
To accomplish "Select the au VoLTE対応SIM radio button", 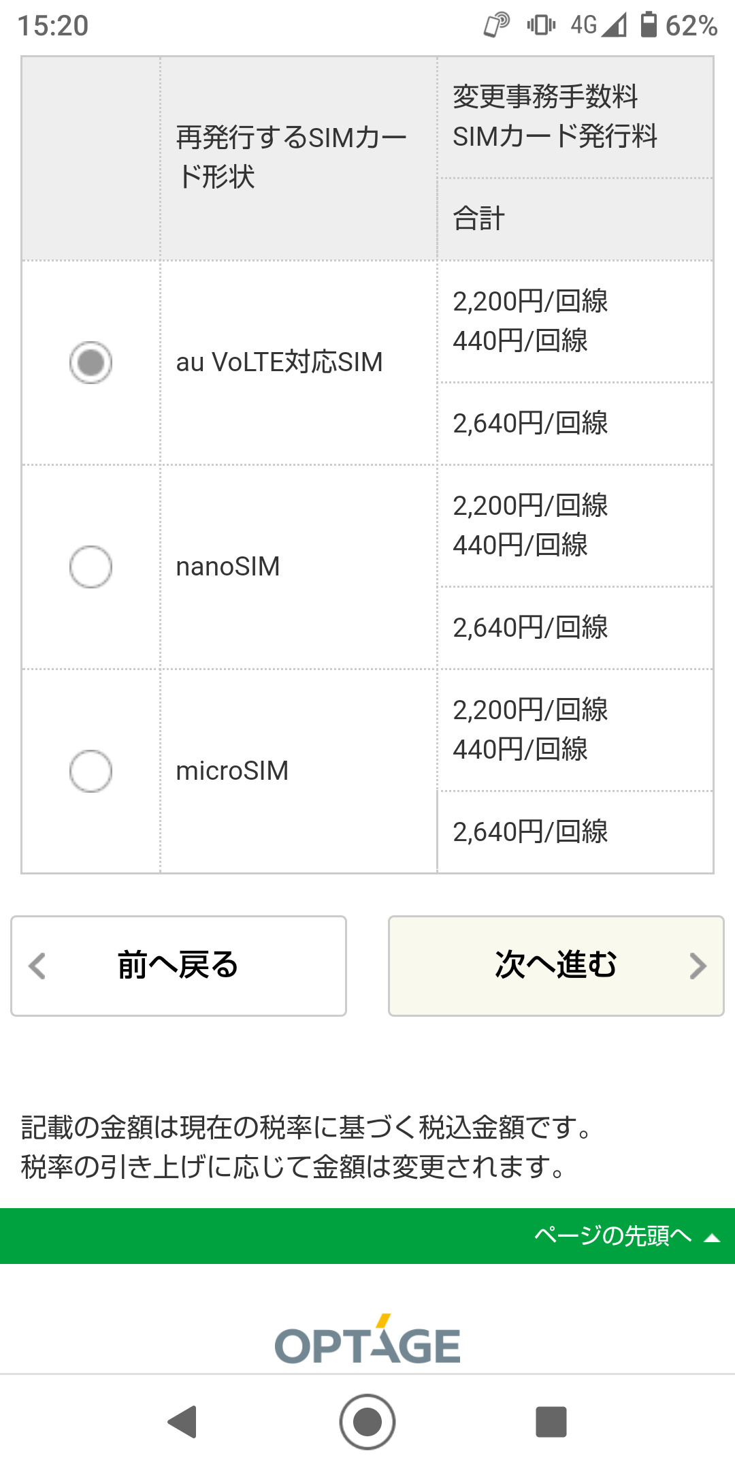I will [x=91, y=362].
